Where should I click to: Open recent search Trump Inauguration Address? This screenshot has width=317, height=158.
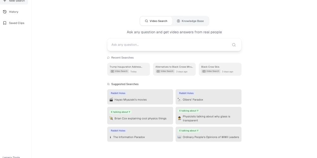click(128, 69)
